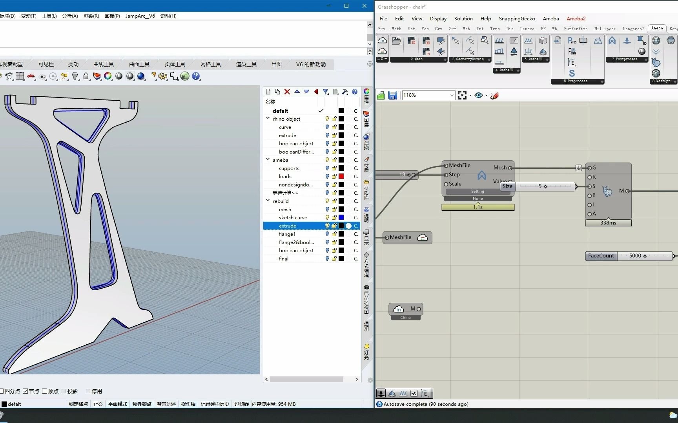Toggle the 节点 checkbox

pos(26,391)
